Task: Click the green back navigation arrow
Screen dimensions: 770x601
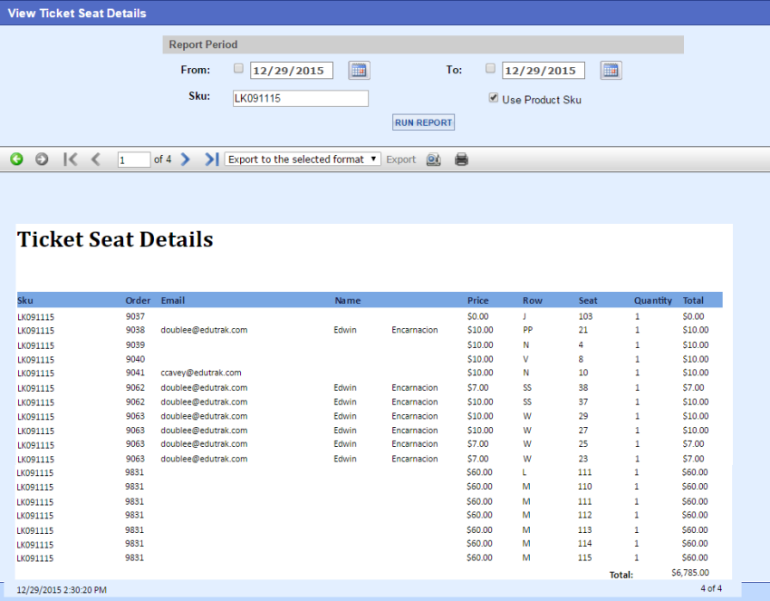Action: pos(16,160)
